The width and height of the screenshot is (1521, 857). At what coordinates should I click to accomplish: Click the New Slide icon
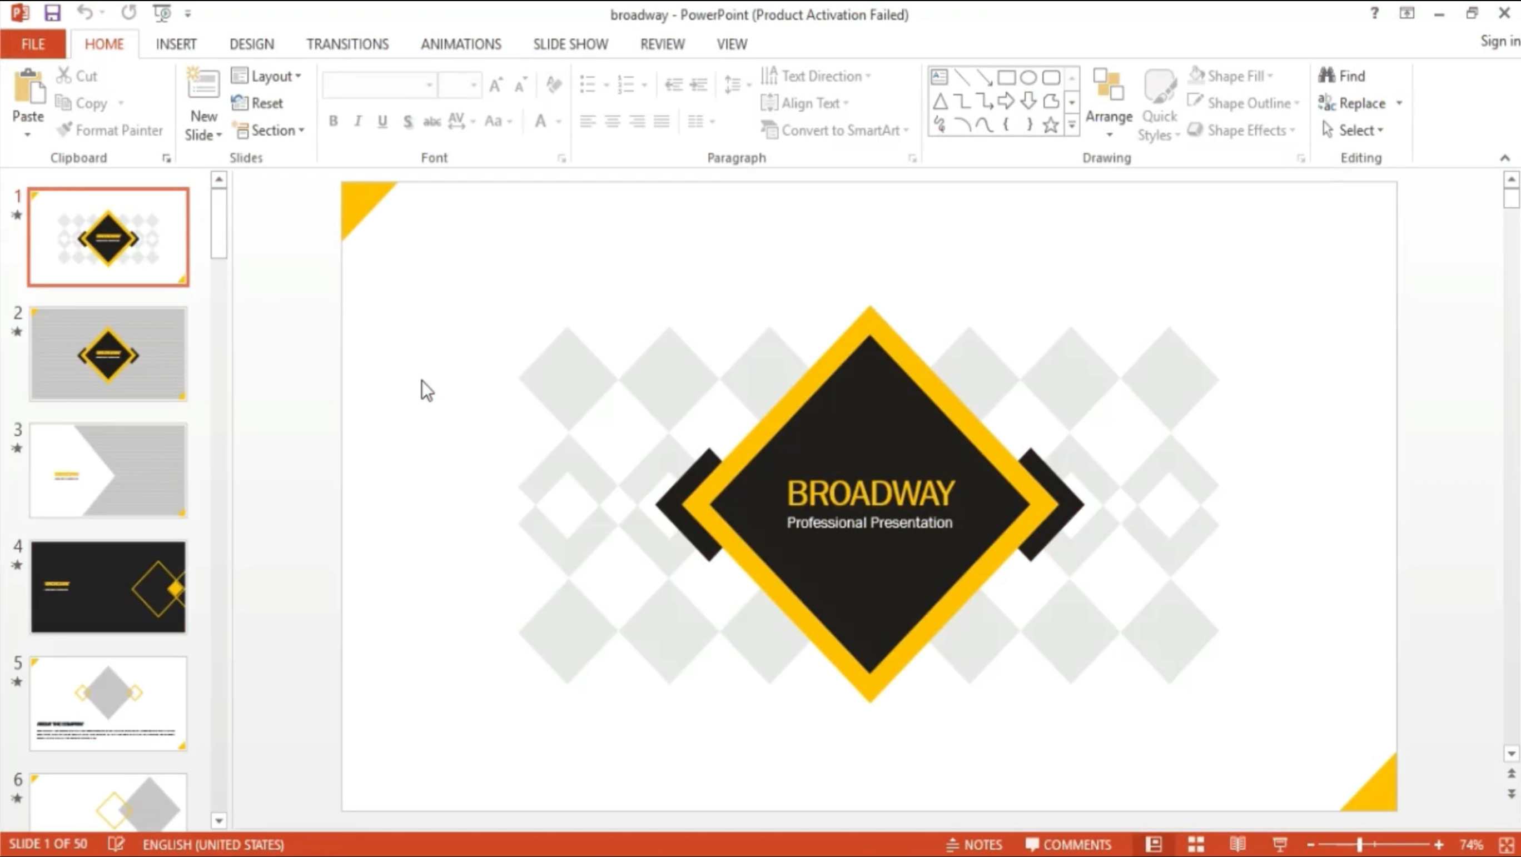pyautogui.click(x=203, y=84)
